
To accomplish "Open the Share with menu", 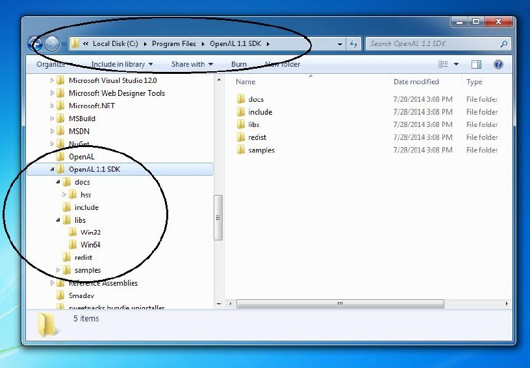I will tap(192, 64).
